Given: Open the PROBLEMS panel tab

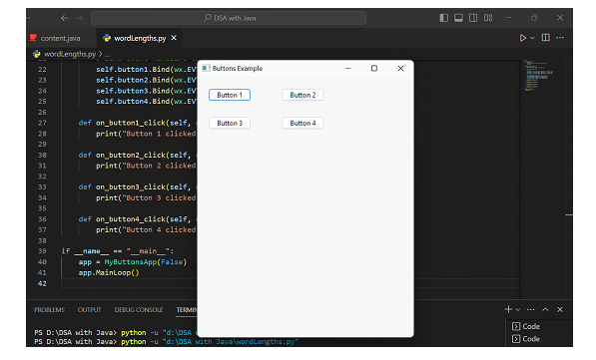Looking at the screenshot, I should pos(49,310).
